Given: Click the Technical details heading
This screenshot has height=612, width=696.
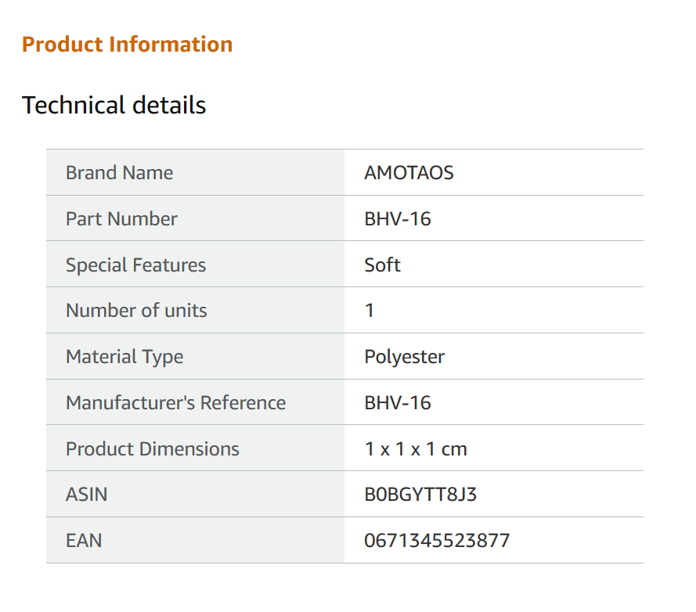Looking at the screenshot, I should (x=114, y=105).
